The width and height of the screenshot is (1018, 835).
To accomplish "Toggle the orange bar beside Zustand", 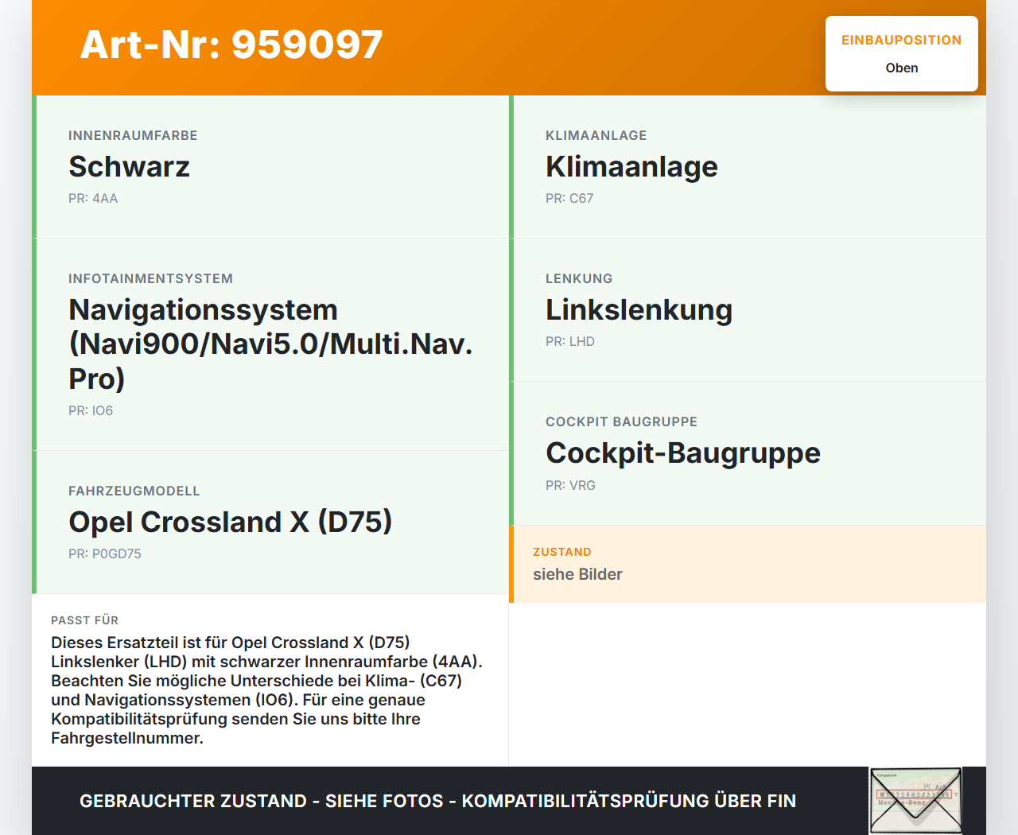I will [512, 563].
